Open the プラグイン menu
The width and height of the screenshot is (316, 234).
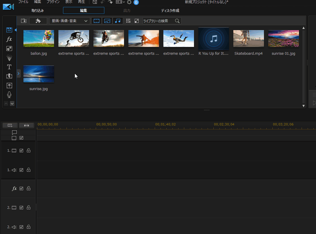[53, 2]
